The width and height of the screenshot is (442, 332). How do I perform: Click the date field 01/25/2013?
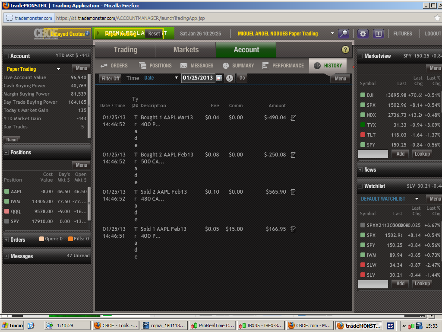click(198, 78)
